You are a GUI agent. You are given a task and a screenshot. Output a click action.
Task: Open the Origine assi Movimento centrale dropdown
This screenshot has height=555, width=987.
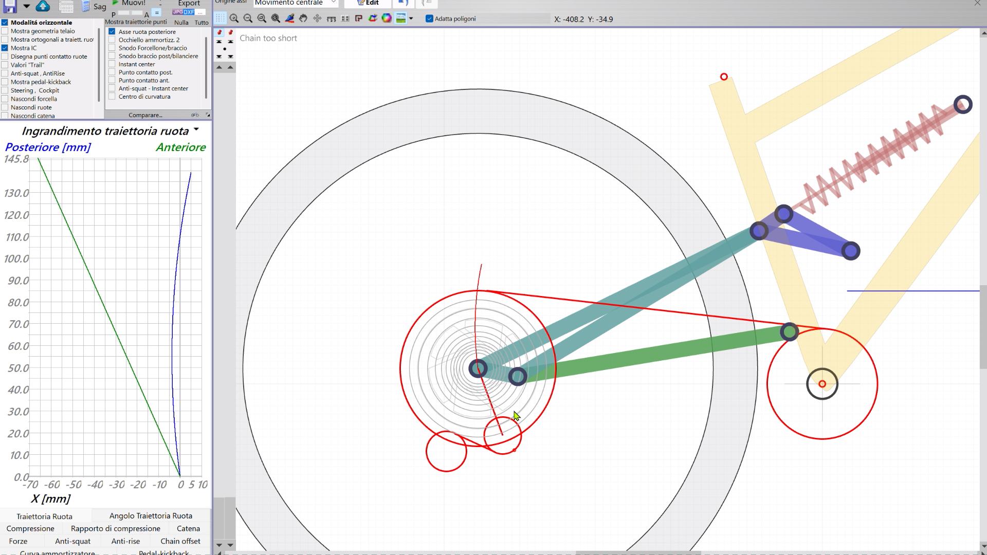(x=296, y=3)
